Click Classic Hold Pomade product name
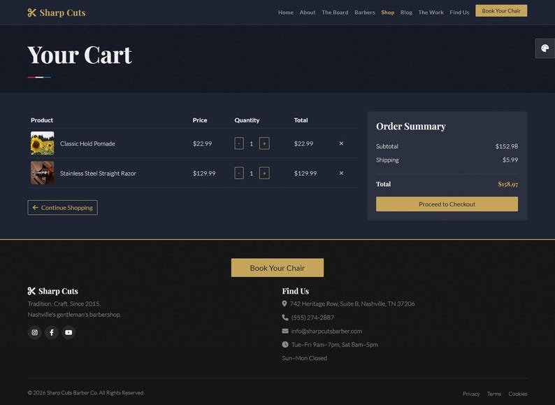 pos(87,144)
